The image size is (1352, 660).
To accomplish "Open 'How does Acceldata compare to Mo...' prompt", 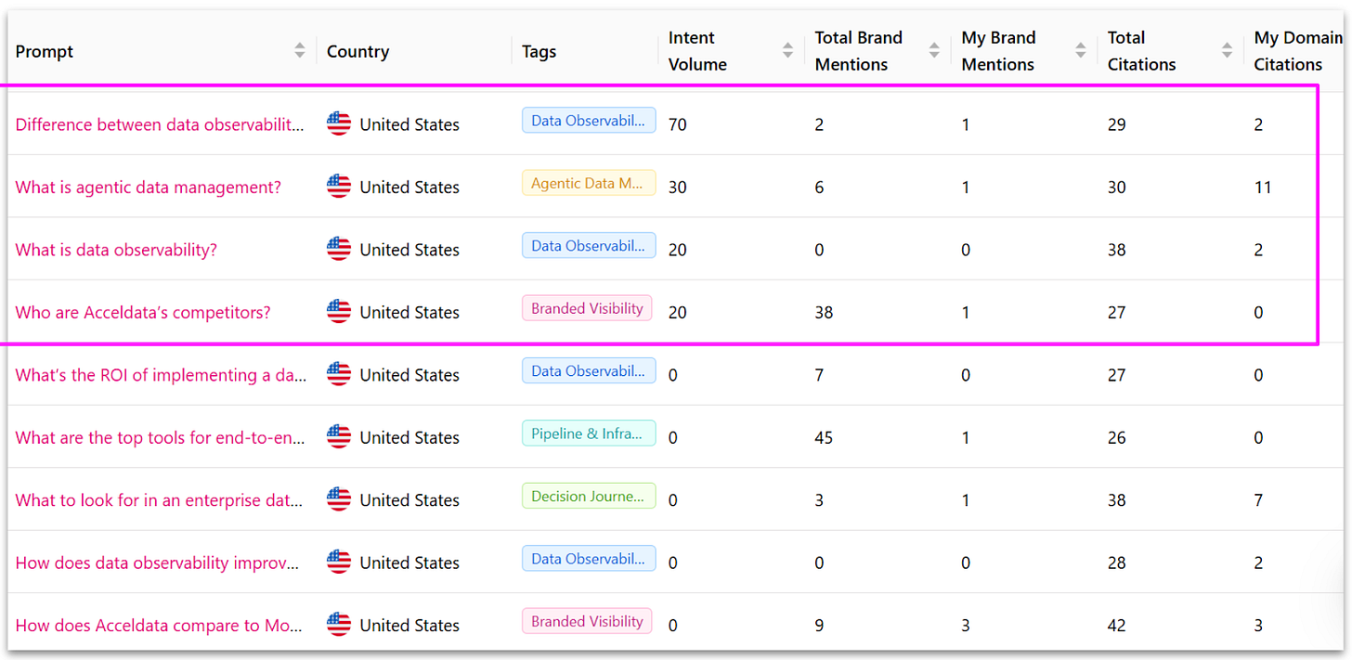I will [159, 626].
